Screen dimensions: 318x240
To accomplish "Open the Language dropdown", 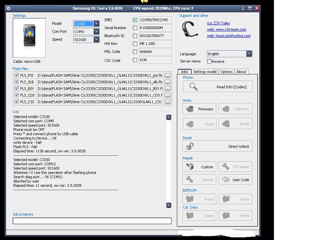I will (x=249, y=54).
